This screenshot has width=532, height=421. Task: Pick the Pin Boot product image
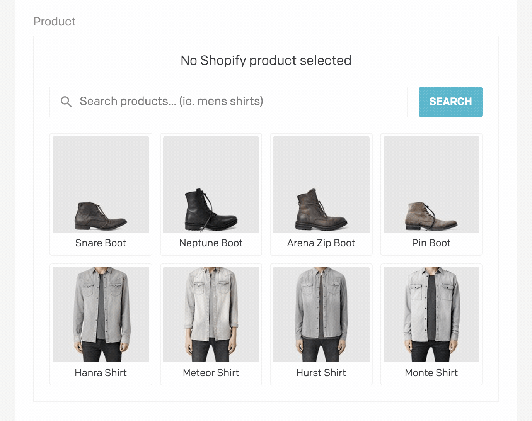[431, 184]
